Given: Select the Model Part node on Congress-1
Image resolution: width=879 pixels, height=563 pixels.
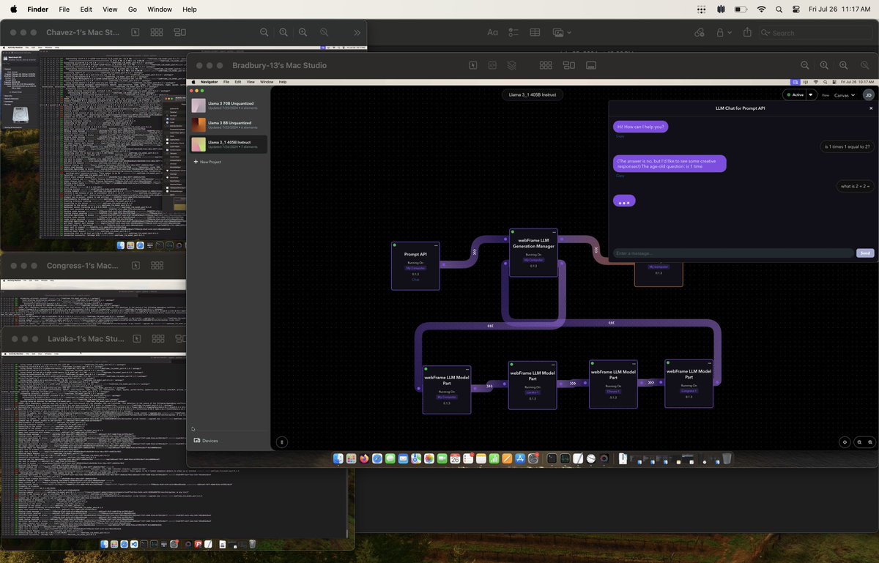Looking at the screenshot, I should 689,383.
